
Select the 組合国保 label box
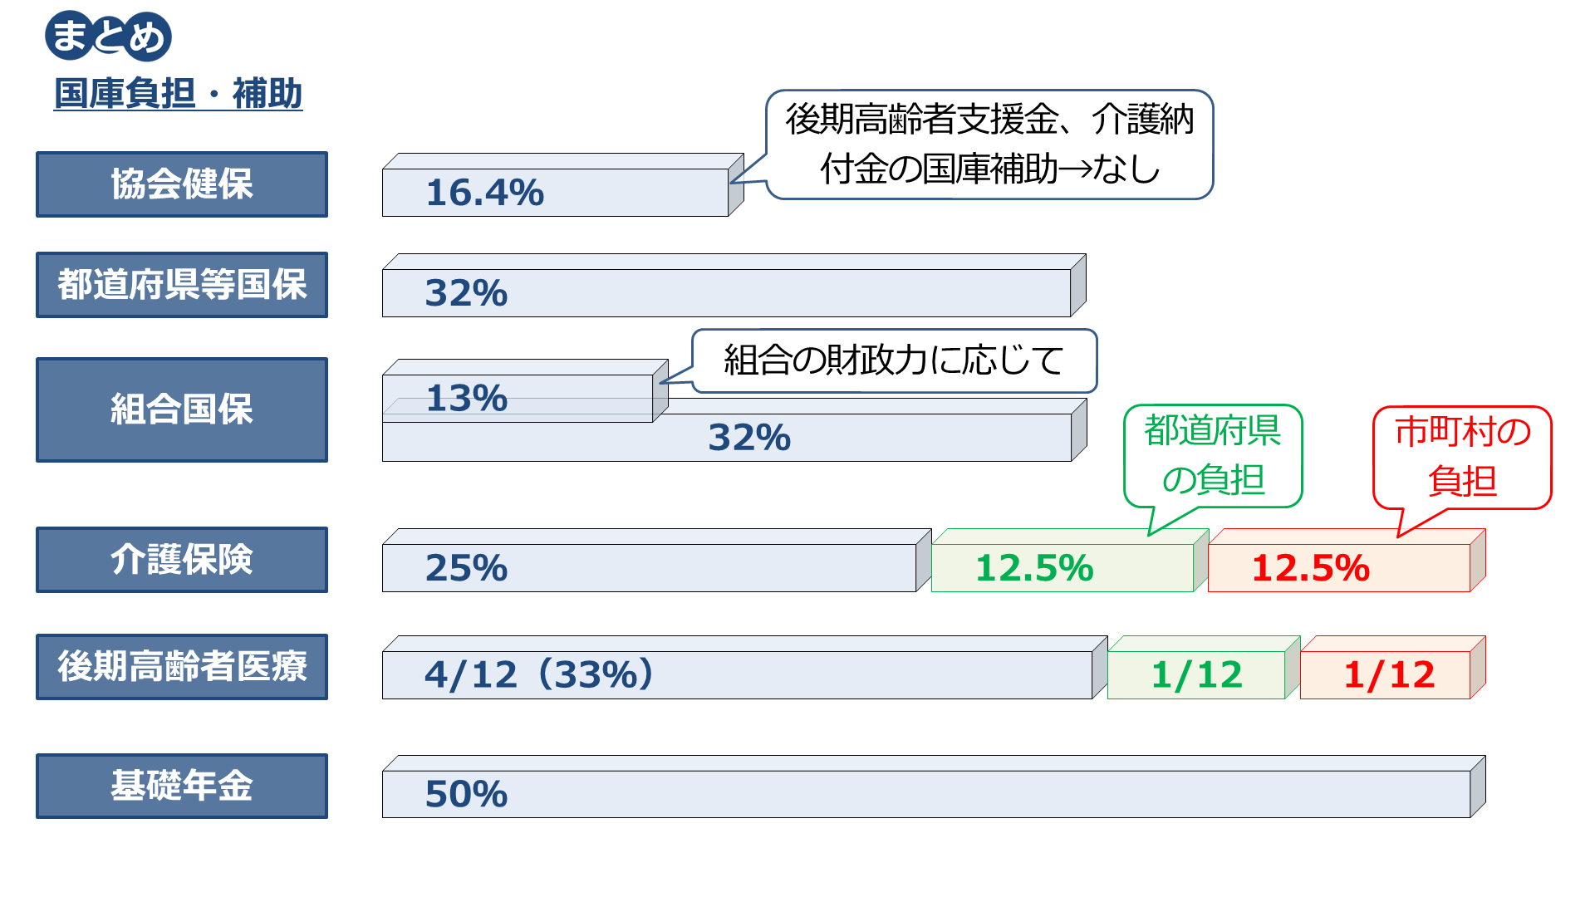coord(182,409)
